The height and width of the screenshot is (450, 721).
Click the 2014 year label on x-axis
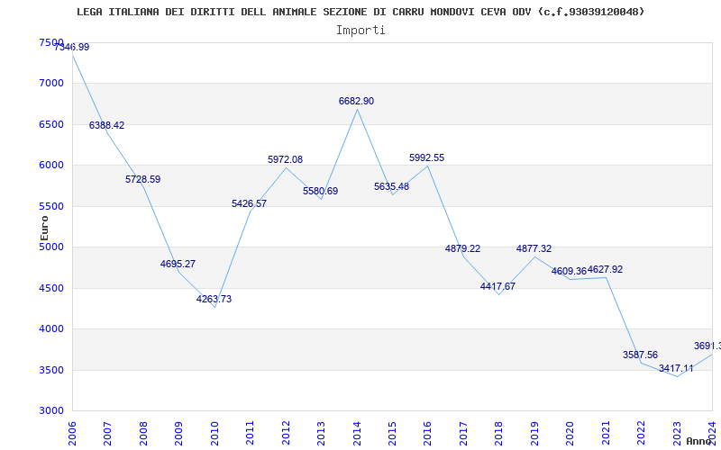(356, 435)
